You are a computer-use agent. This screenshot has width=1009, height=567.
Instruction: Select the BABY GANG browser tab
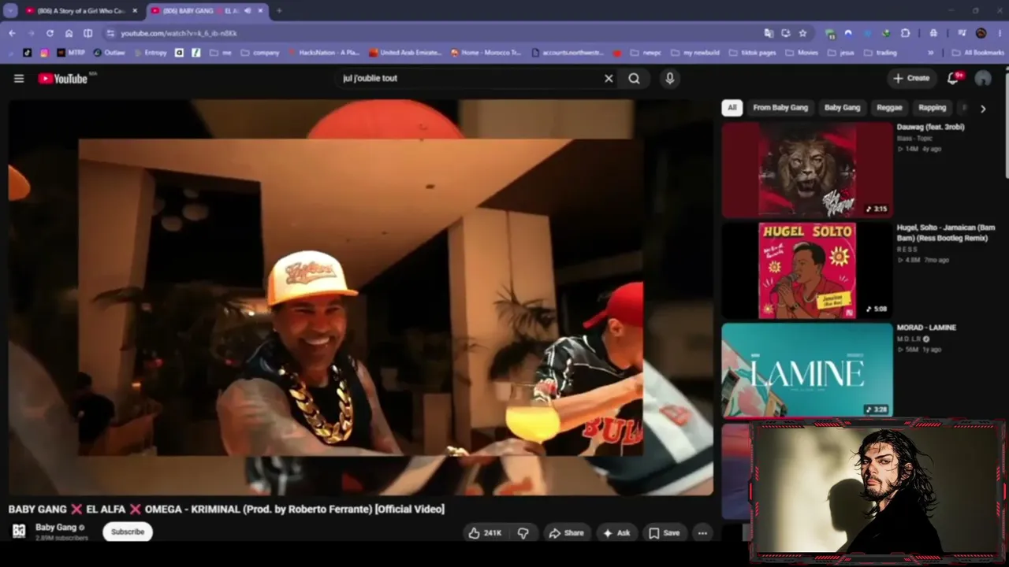(207, 11)
